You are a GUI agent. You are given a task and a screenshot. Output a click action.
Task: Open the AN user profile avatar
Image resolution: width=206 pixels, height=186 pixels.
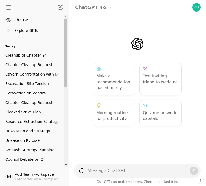(196, 7)
